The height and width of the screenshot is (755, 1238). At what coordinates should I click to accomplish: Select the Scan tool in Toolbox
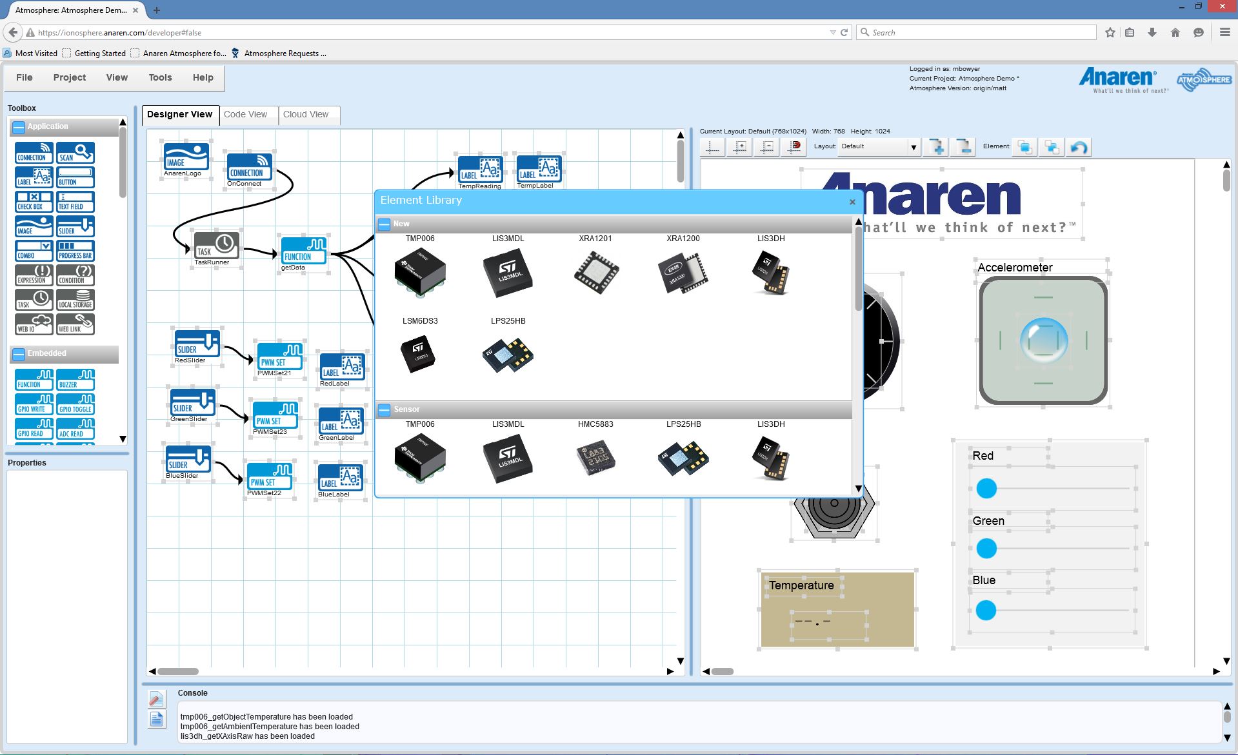pos(75,153)
